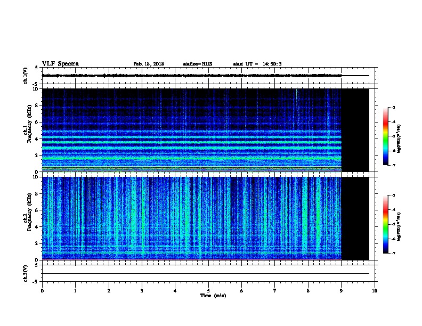The height and width of the screenshot is (326, 422).
Task: Click the "Time (min)" axis title
Action: (x=213, y=296)
